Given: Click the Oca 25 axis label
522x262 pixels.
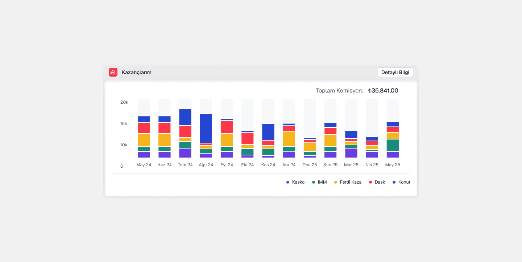Looking at the screenshot, I should point(310,165).
